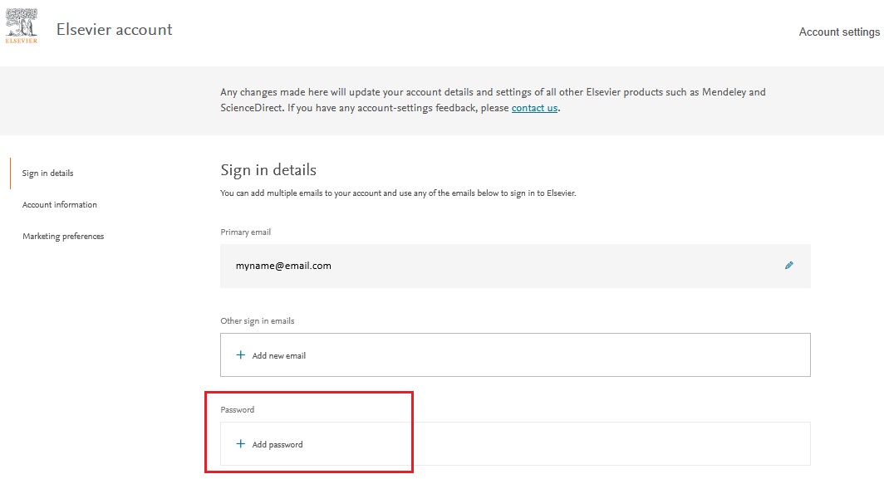Go to Marketing preferences
The image size is (884, 479).
click(63, 236)
